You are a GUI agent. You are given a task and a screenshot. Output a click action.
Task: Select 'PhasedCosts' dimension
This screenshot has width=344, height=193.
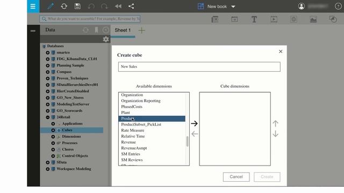point(132,107)
